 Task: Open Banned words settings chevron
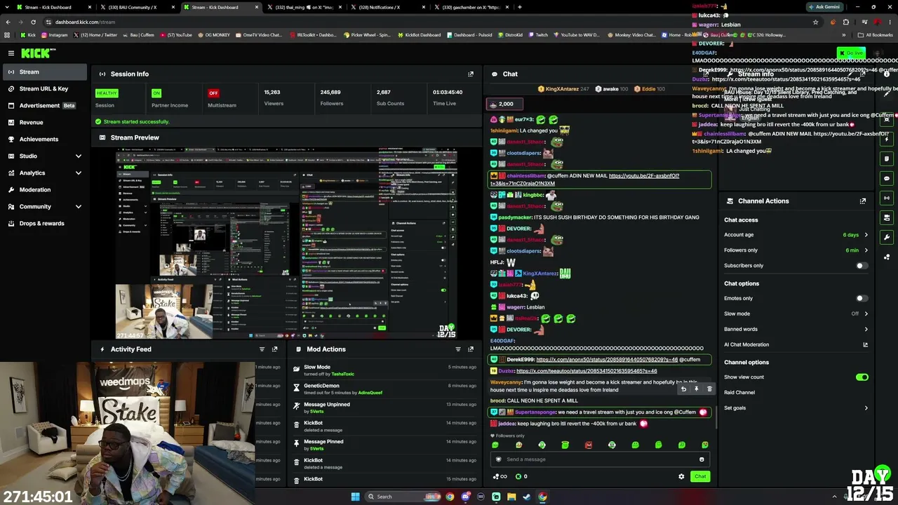coord(866,329)
